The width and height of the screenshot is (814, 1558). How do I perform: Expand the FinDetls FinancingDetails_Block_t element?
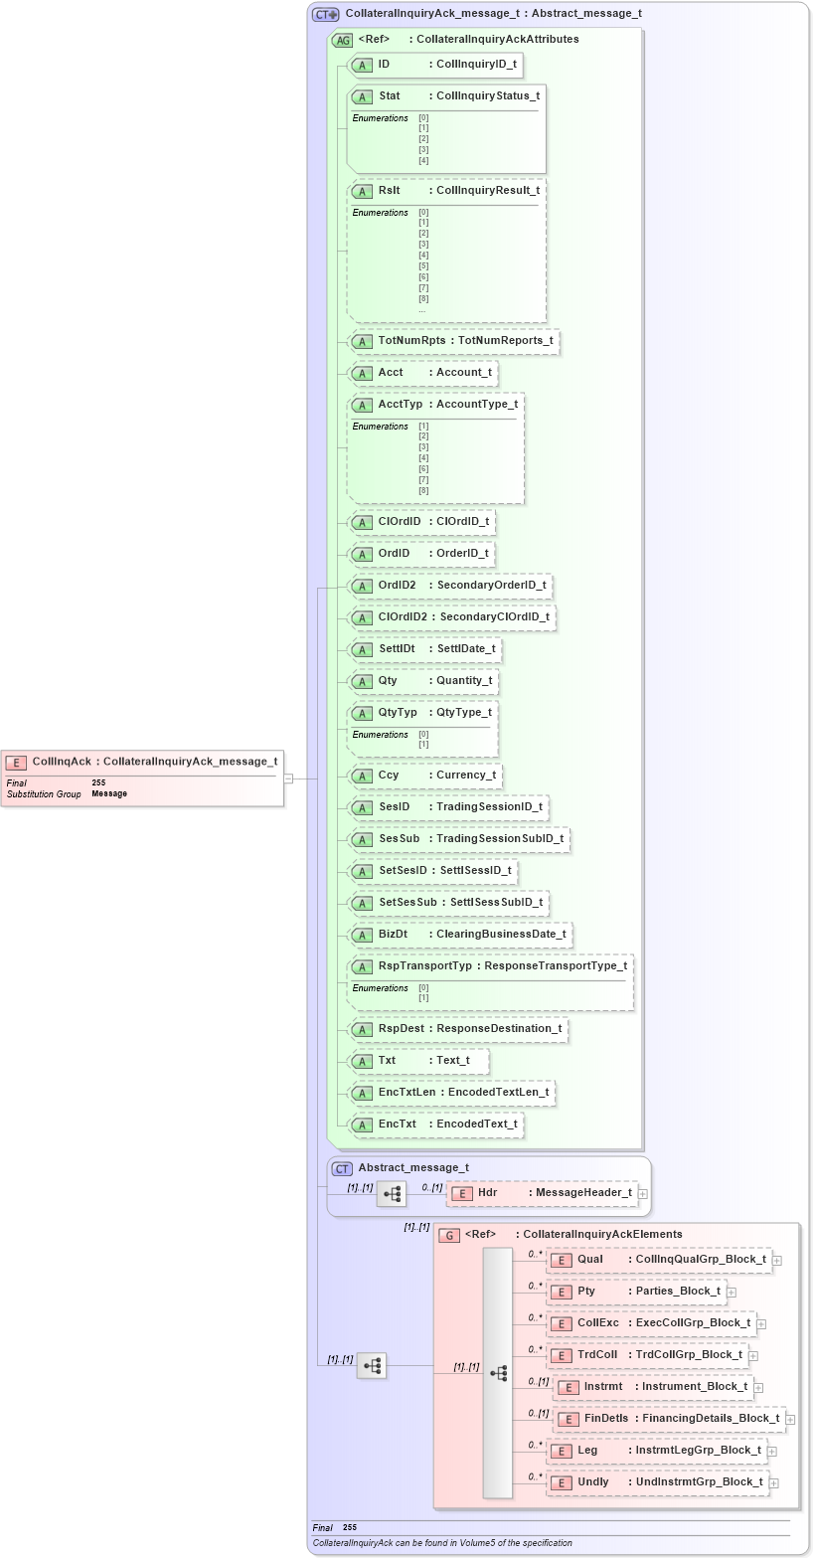pyautogui.click(x=791, y=1419)
